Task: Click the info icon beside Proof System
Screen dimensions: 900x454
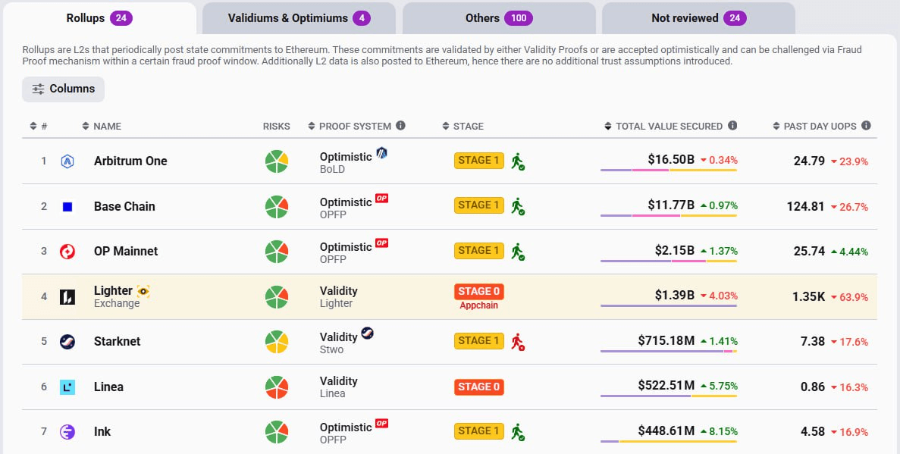Action: (x=400, y=126)
